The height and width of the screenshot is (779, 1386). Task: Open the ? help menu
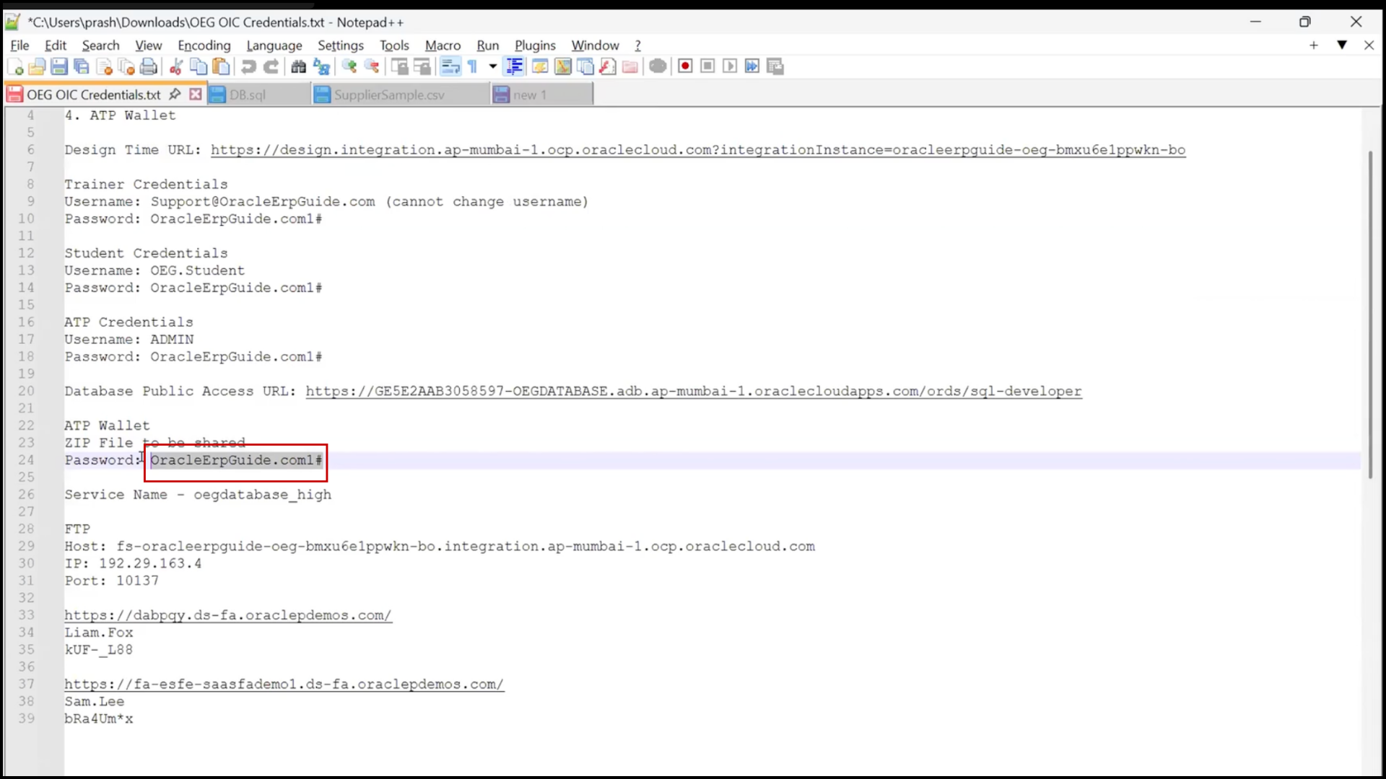[638, 45]
